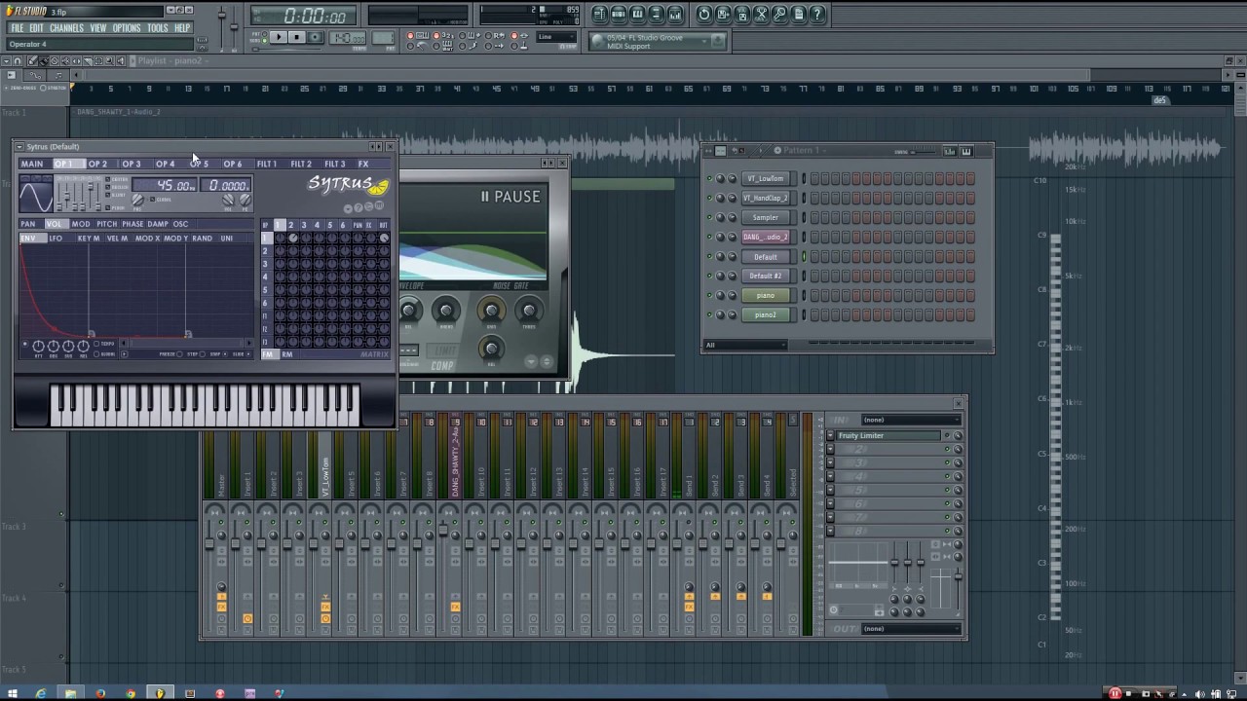Click the Save project toolbar icon
1247x701 pixels.
(723, 14)
